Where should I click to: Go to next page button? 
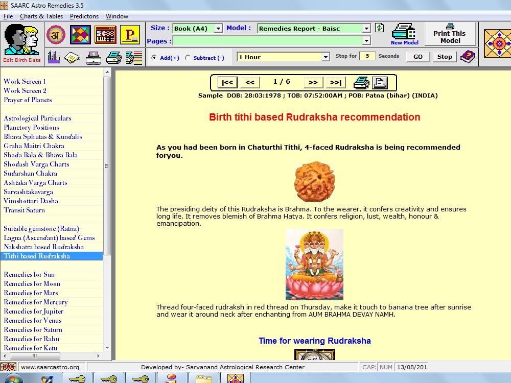313,82
